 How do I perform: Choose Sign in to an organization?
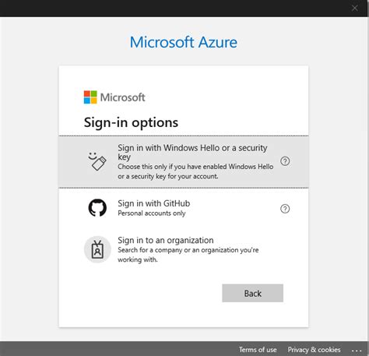184,249
